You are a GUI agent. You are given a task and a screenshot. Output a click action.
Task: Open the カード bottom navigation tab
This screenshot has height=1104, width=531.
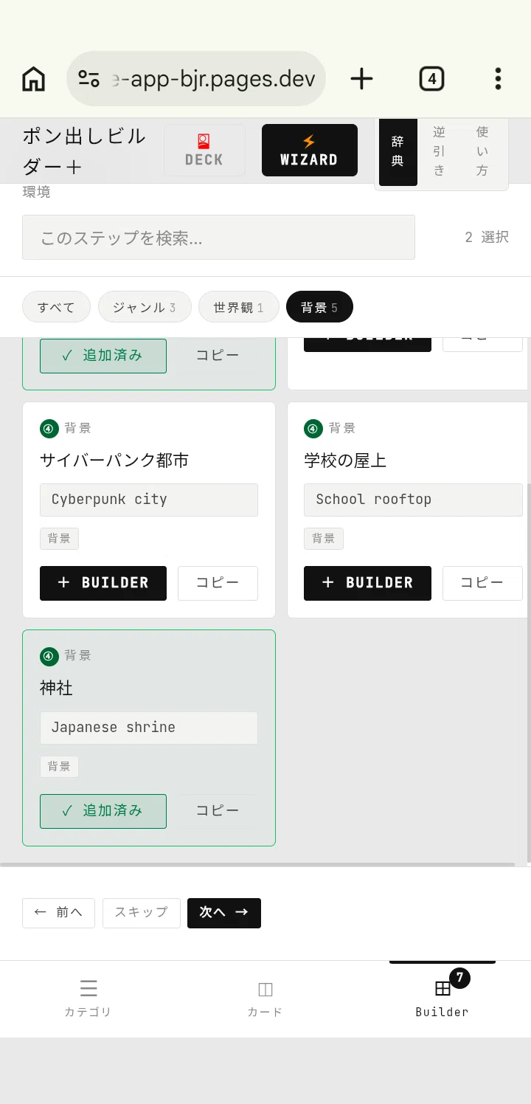[x=265, y=998]
